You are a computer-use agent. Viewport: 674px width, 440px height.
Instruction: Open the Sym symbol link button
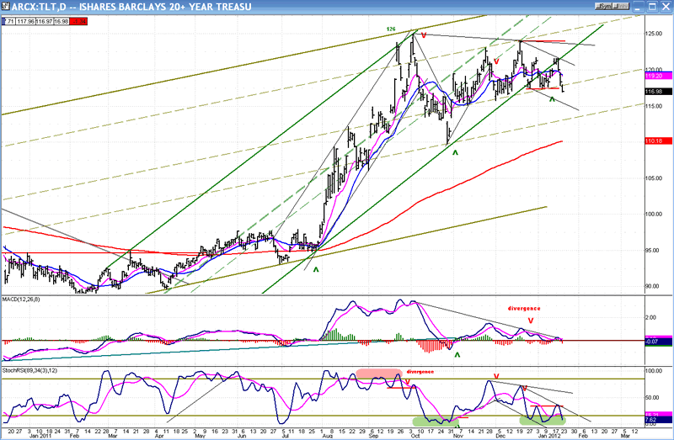point(603,7)
